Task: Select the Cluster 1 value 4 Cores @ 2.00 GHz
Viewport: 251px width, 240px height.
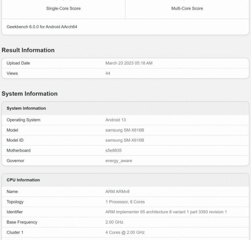Action: pos(125,233)
